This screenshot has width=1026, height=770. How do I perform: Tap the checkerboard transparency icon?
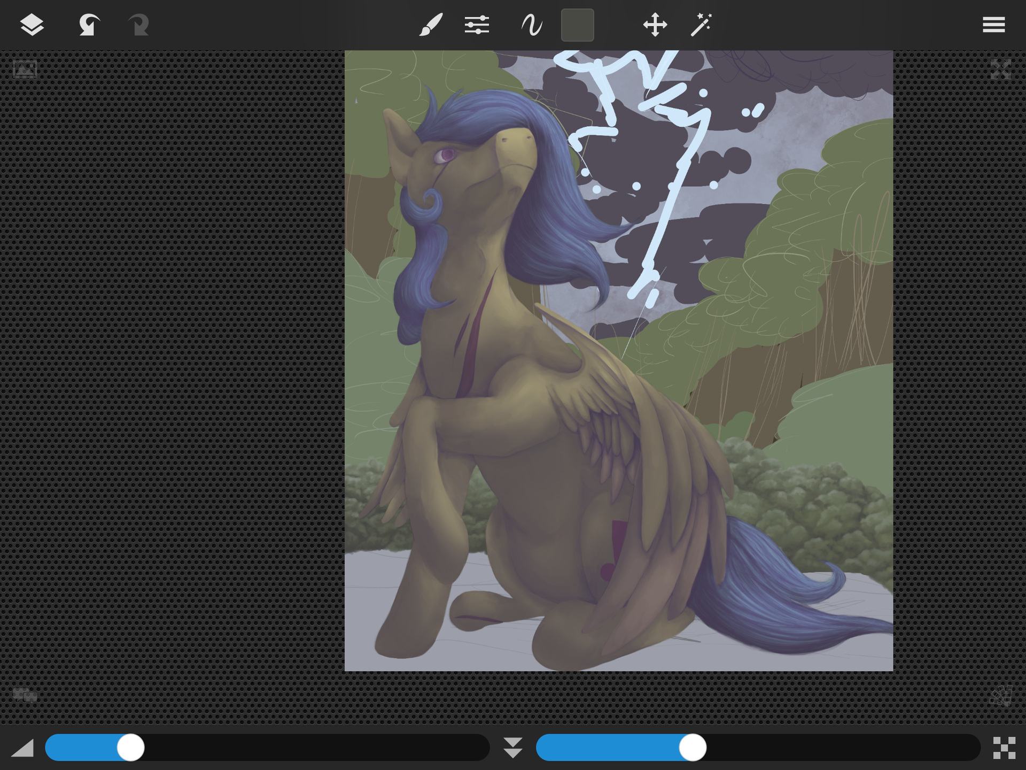[1004, 748]
